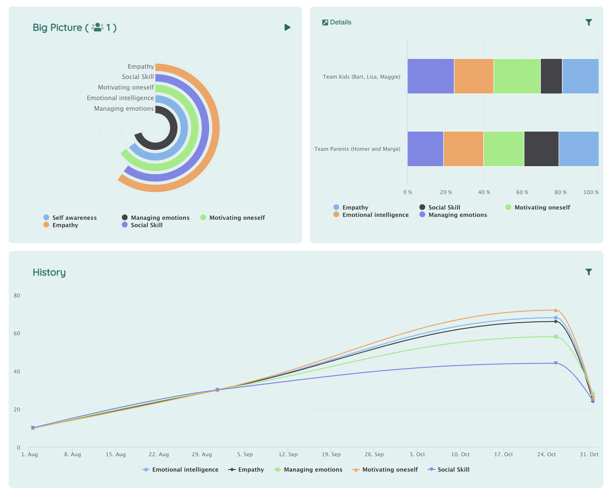The width and height of the screenshot is (615, 496).
Task: Toggle Empathy legend in Big Picture
Action: [61, 225]
